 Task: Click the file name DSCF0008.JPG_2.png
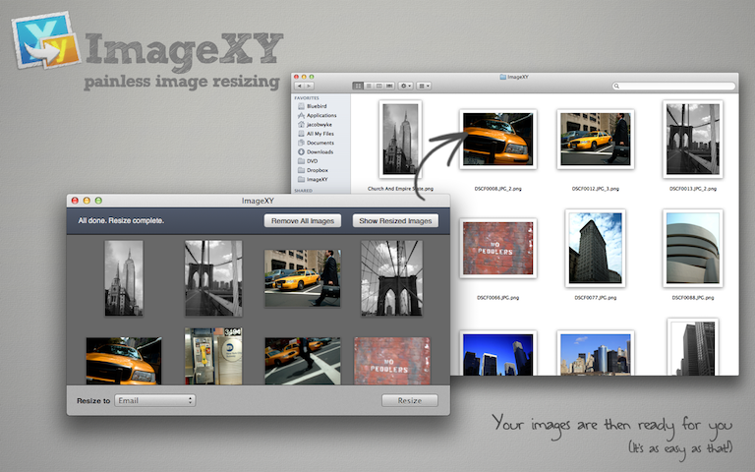click(497, 189)
